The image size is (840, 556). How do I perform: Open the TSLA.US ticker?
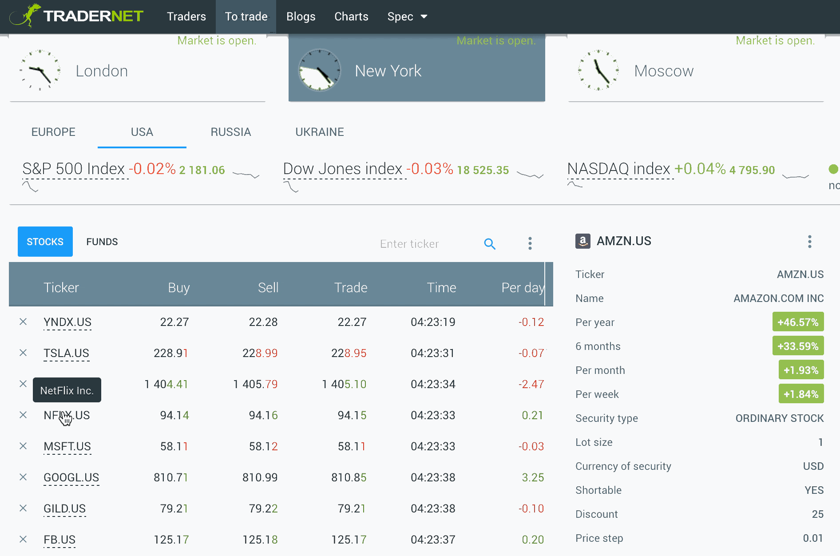click(x=67, y=353)
